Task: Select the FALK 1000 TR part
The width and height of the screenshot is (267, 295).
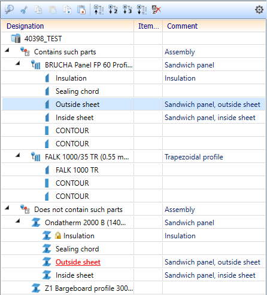Action: tap(77, 170)
